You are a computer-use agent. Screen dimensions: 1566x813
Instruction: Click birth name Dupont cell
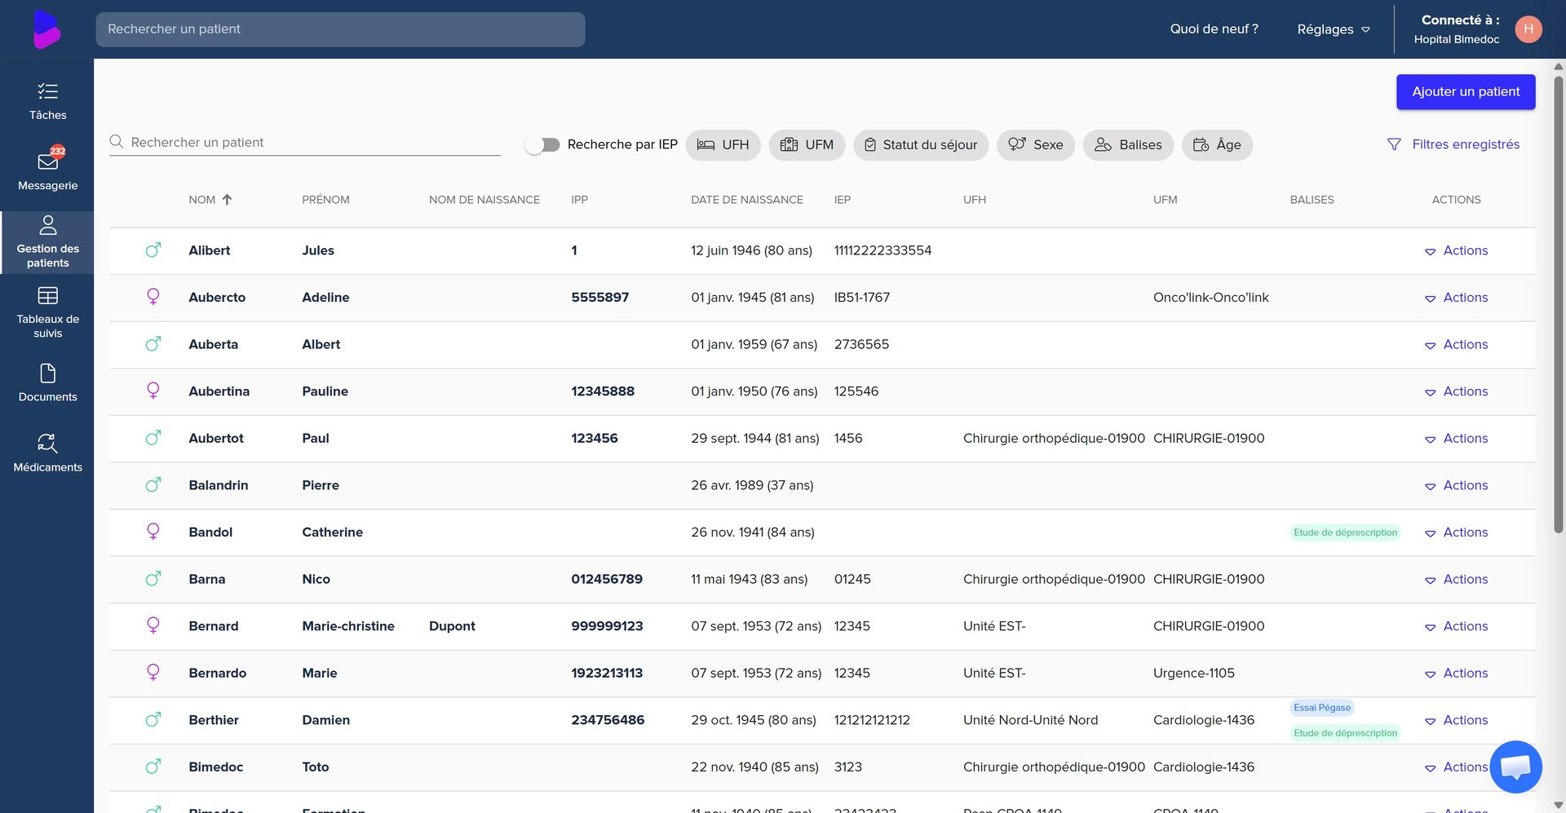452,626
